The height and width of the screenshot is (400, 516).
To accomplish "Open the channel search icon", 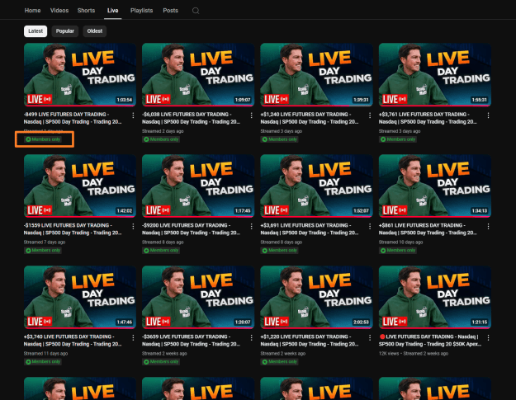I will point(196,11).
